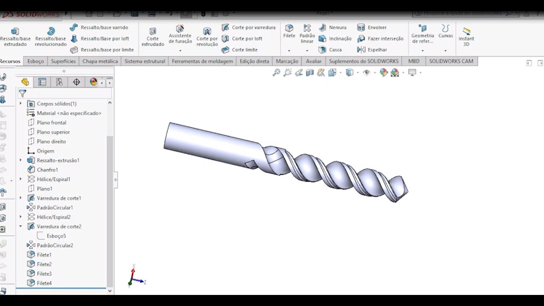Open DimXpertManager crosshair tab
This screenshot has width=544, height=306.
point(76,82)
